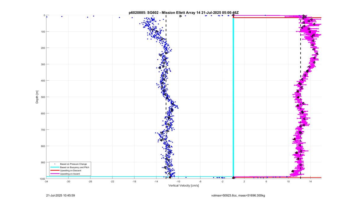
Task: Select the "volmax=50923.6cc, mass=51696.300kg" text
Action: tap(238, 195)
